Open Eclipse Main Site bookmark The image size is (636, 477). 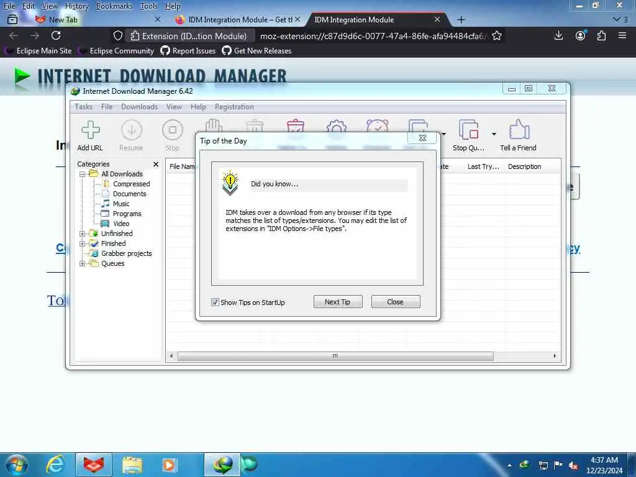pyautogui.click(x=38, y=51)
